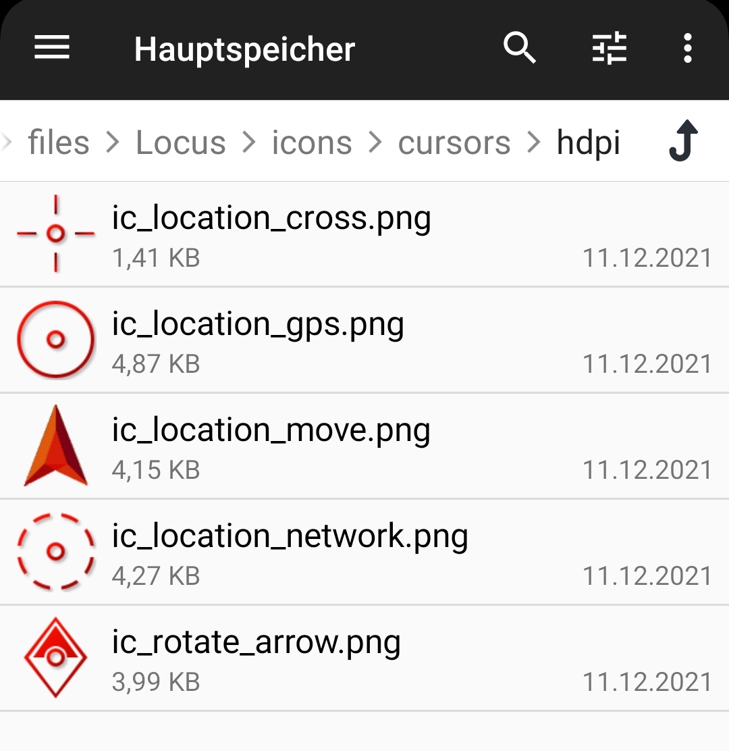Go to the cursors breadcrumb folder
Viewport: 729px width, 751px height.
coord(454,143)
